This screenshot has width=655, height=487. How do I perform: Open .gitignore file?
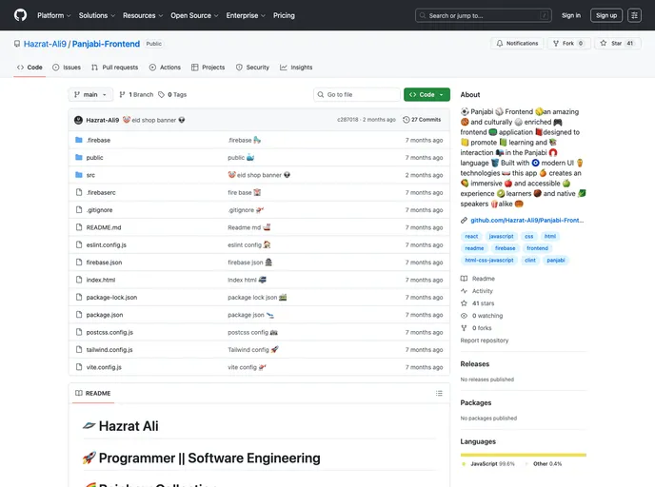click(x=99, y=210)
